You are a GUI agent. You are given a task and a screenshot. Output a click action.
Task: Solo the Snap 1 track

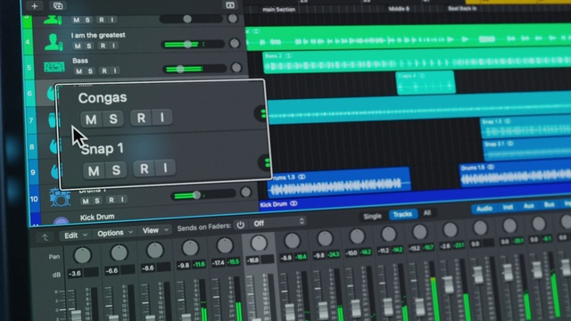pos(116,170)
